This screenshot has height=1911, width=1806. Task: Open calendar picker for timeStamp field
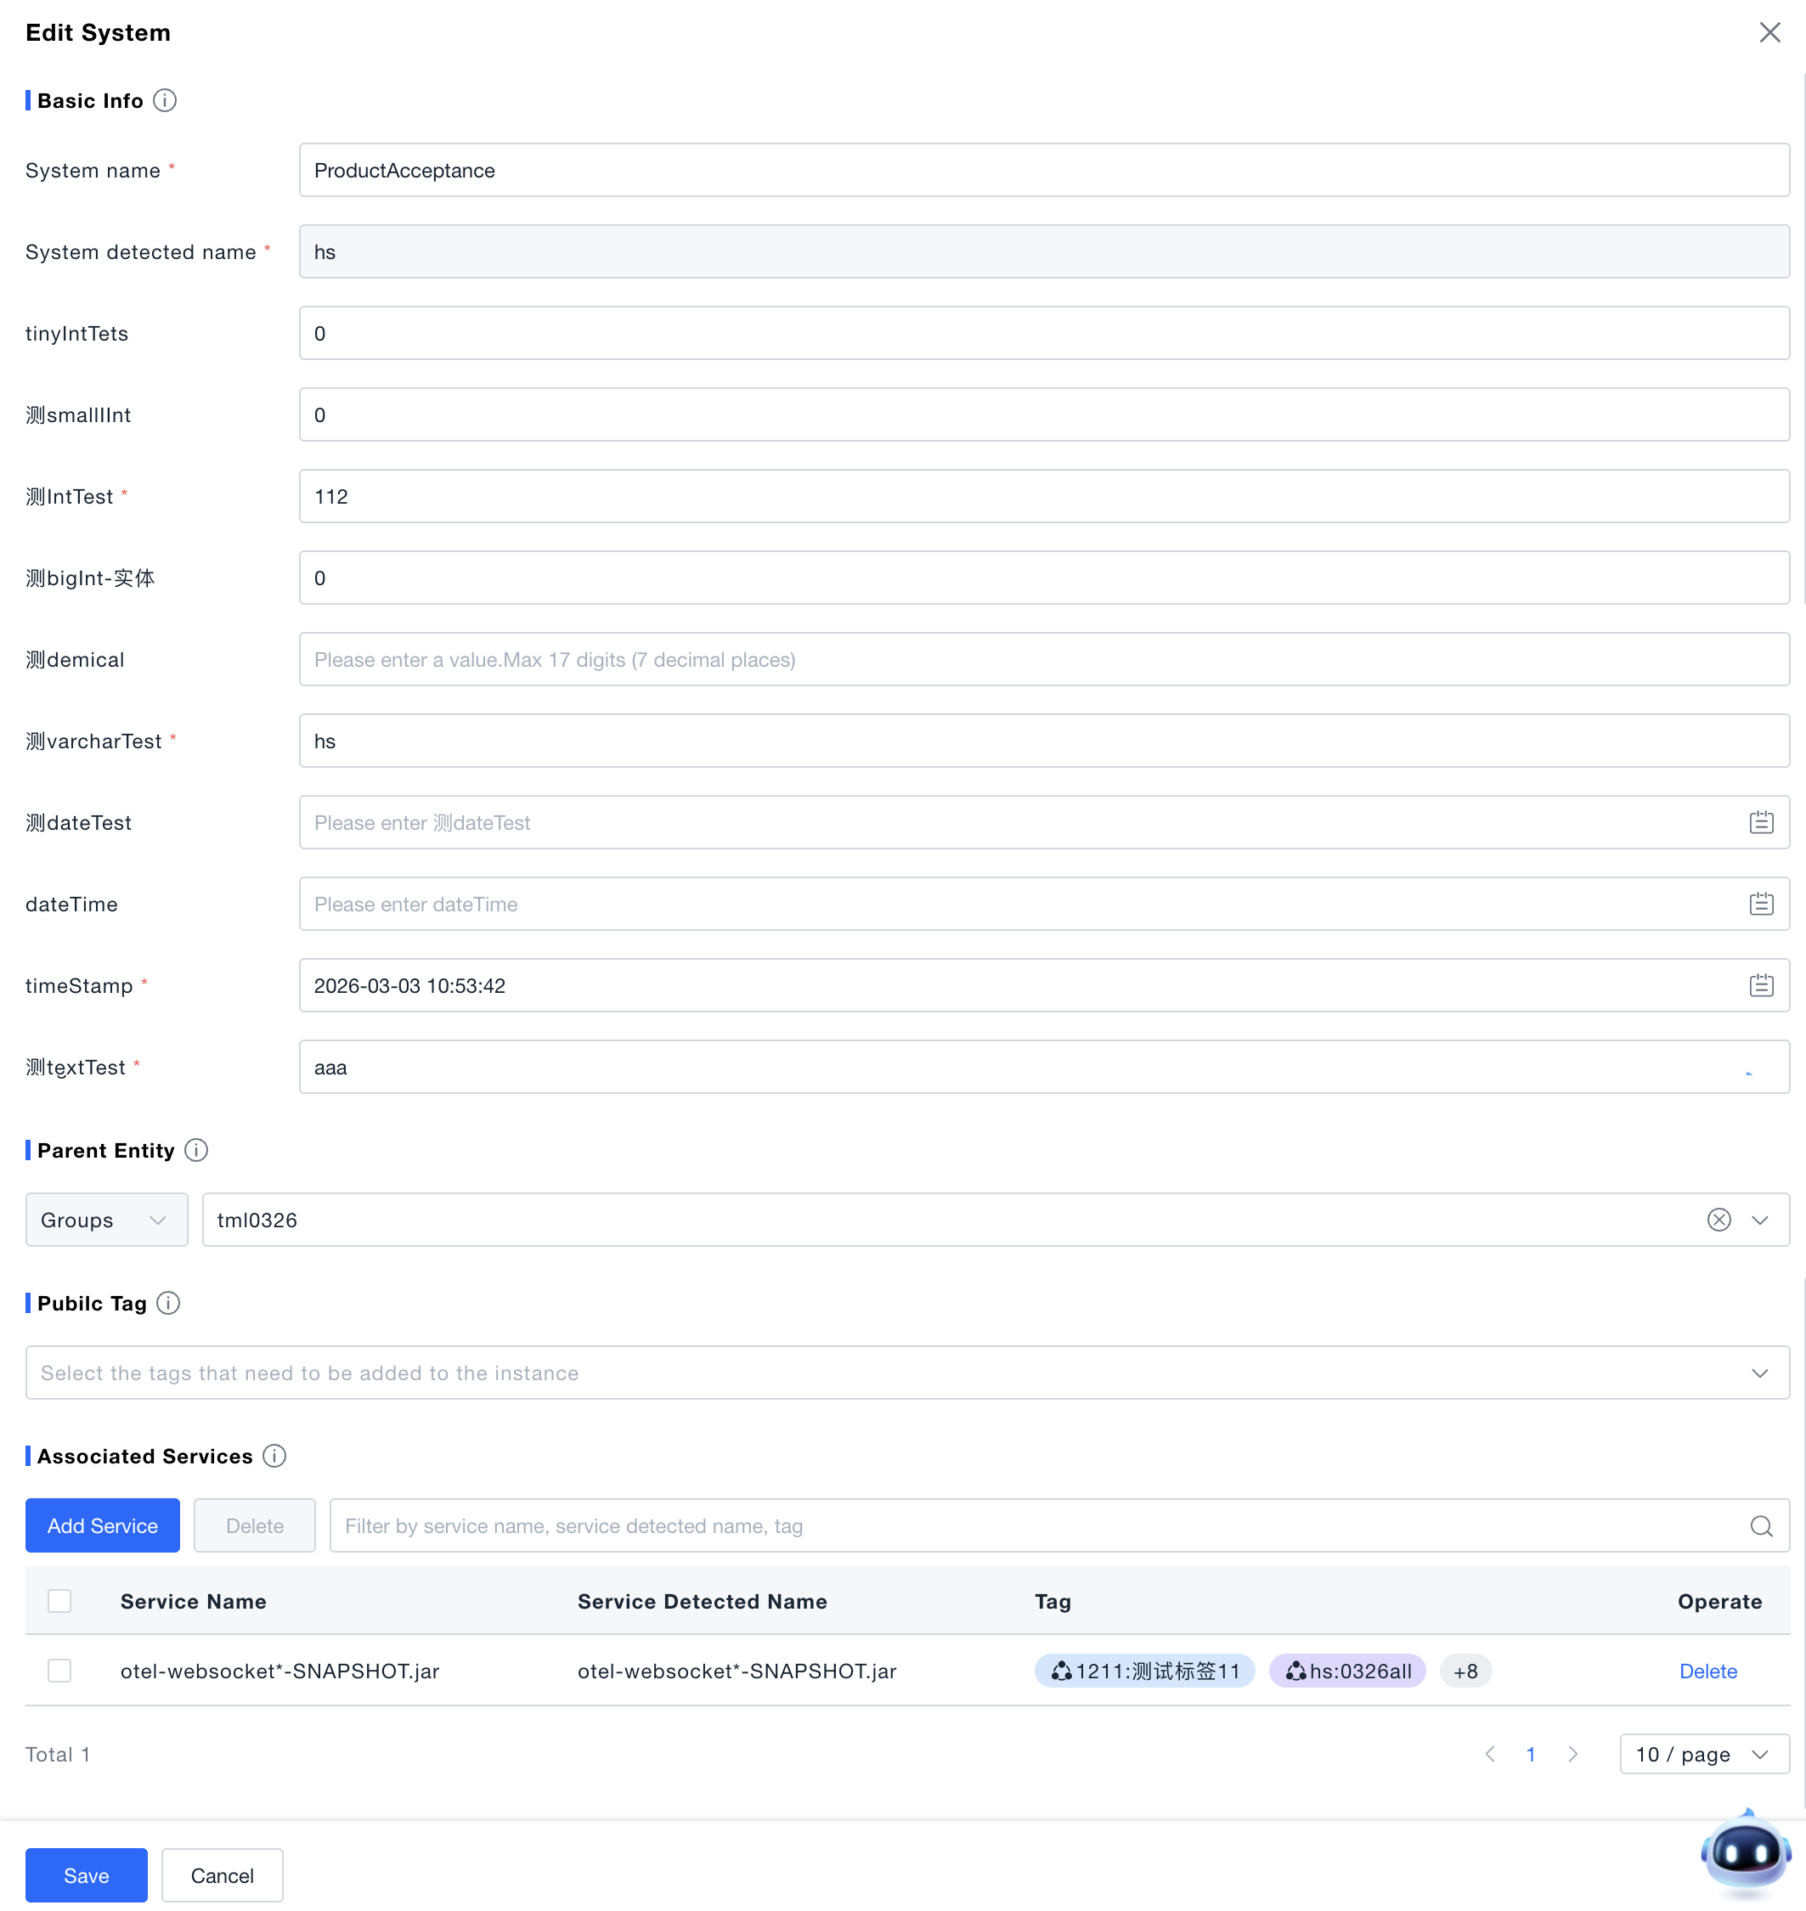click(x=1761, y=985)
